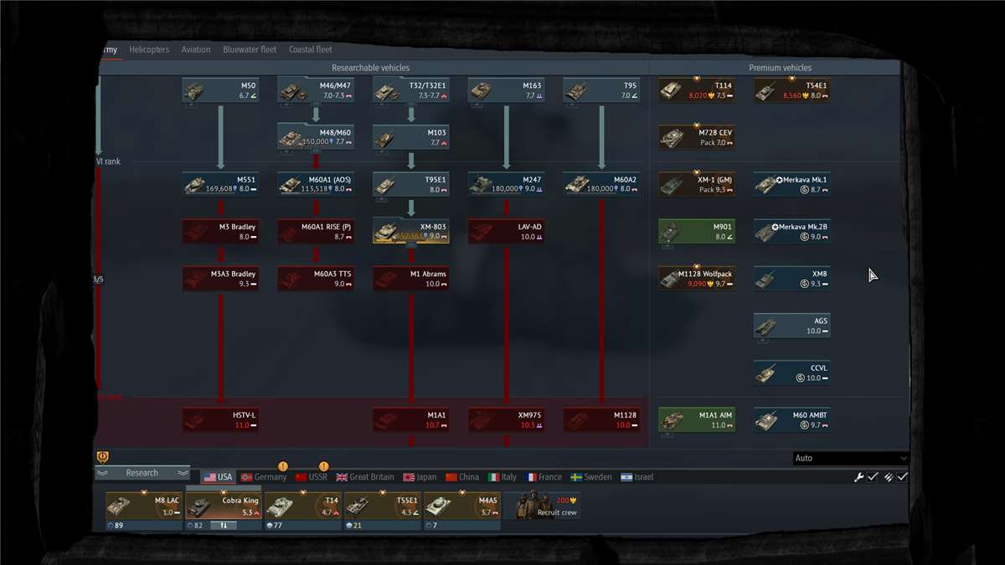
Task: Select the owned M901 card
Action: pos(697,231)
